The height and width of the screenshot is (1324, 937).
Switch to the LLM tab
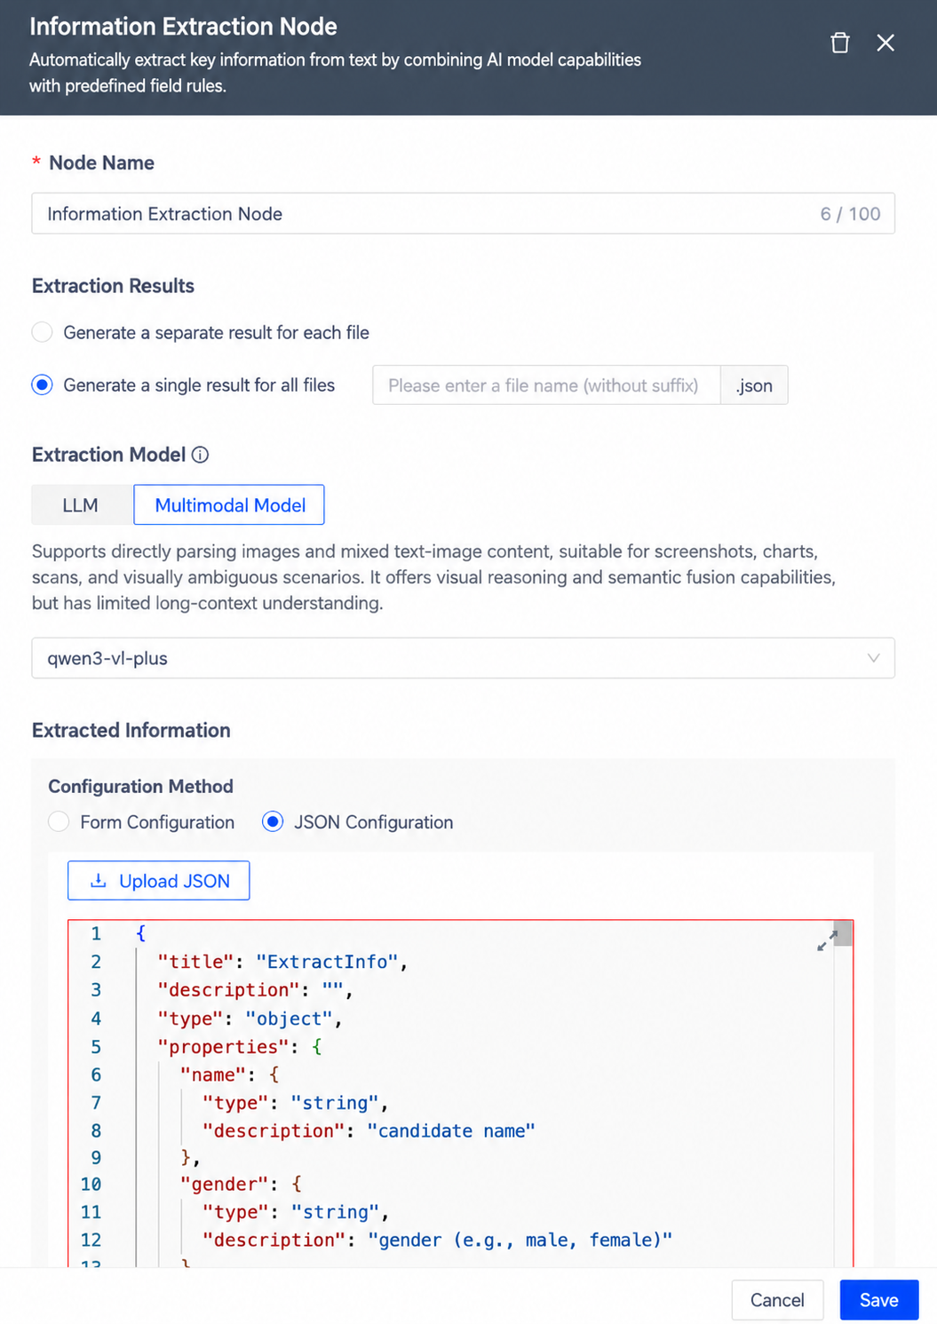pos(82,505)
